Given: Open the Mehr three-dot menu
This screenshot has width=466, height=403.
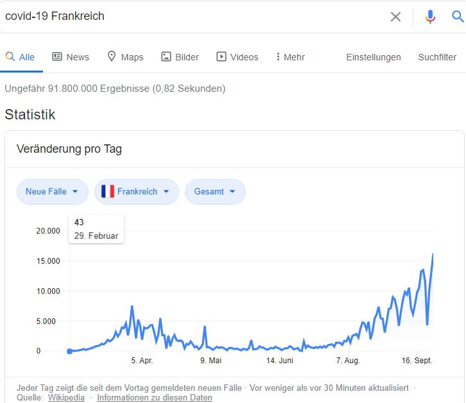Looking at the screenshot, I should click(290, 56).
